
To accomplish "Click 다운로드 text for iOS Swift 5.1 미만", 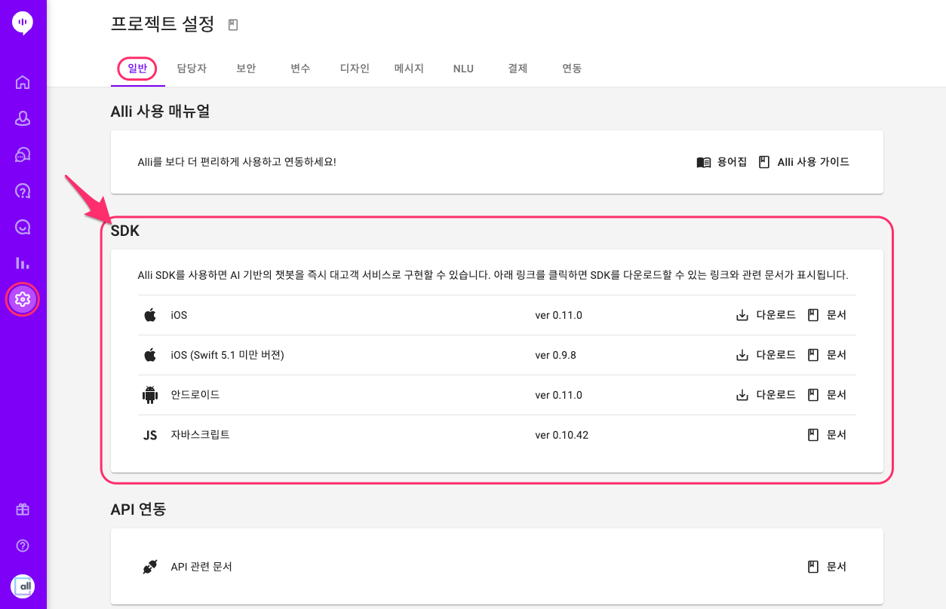I will (776, 355).
